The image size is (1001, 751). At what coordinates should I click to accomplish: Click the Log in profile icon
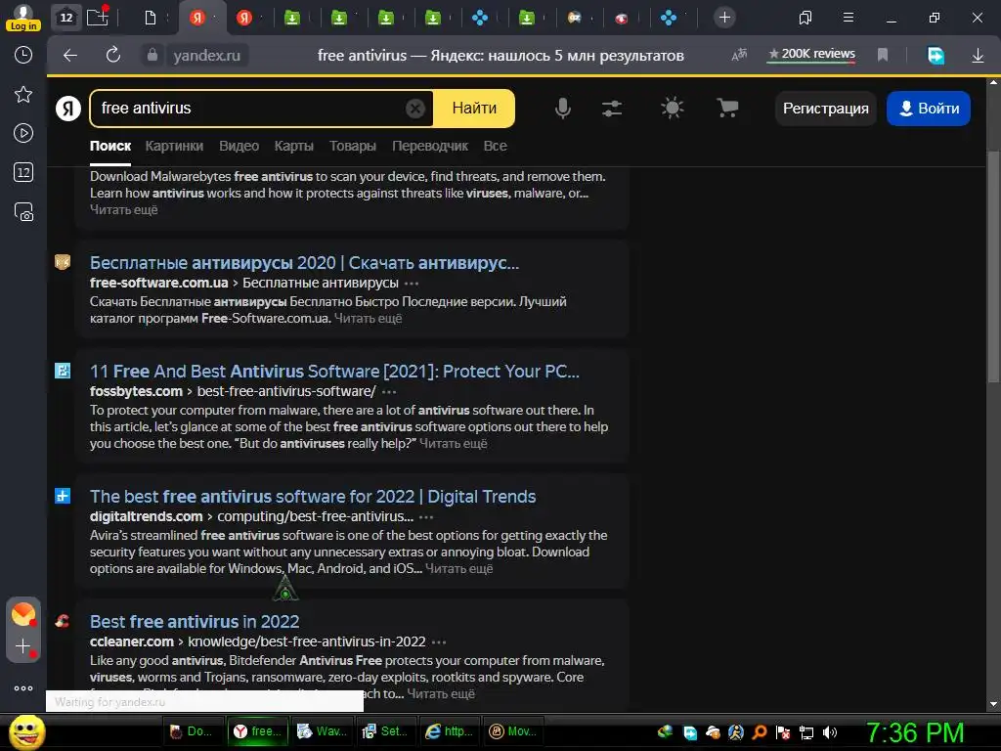[23, 18]
